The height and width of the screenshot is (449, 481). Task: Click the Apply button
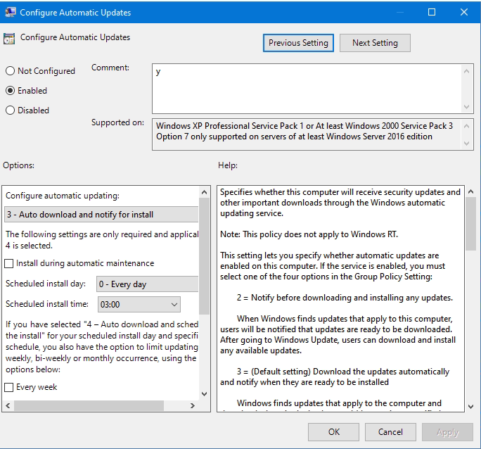point(447,432)
